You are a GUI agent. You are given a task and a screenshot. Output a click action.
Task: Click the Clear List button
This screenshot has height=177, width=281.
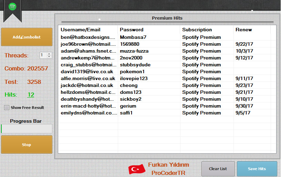218,169
